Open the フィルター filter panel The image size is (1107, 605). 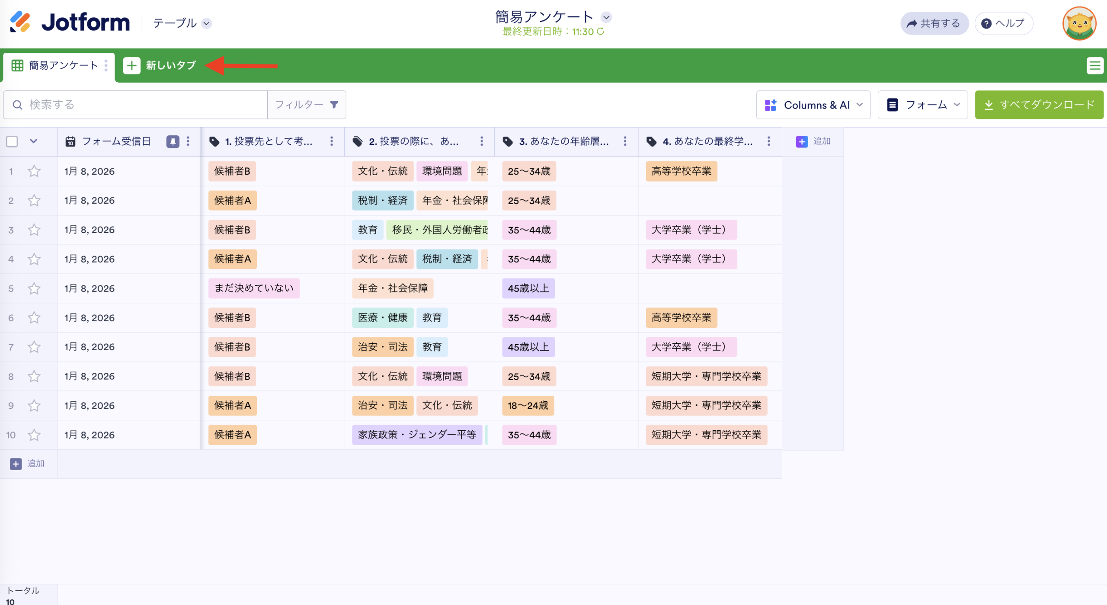307,104
